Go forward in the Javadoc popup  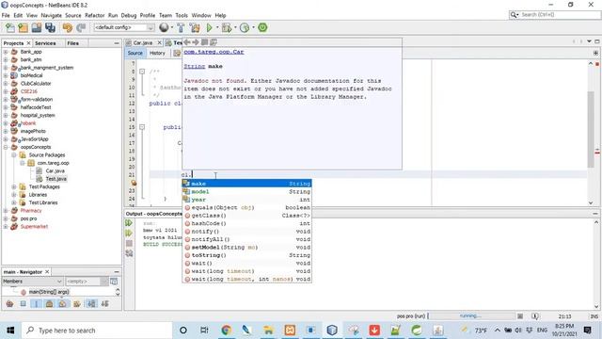pos(196,42)
